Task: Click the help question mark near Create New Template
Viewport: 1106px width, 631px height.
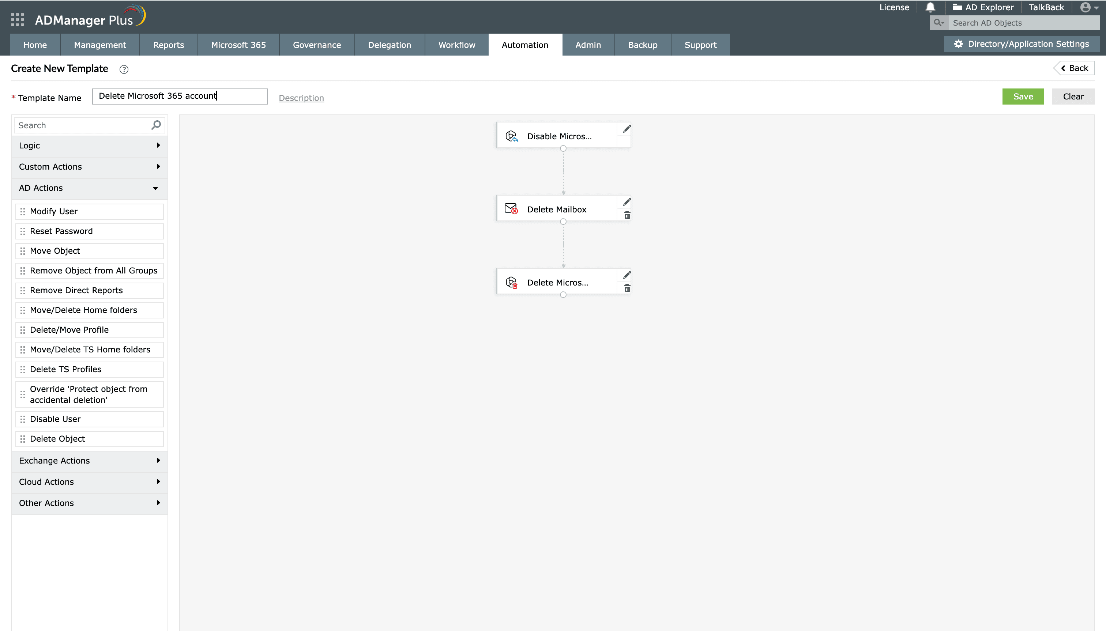Action: [x=124, y=69]
